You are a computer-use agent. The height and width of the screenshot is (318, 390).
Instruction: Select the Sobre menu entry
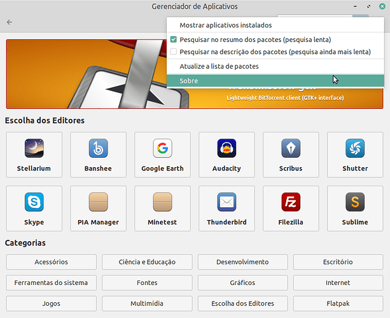pos(275,81)
